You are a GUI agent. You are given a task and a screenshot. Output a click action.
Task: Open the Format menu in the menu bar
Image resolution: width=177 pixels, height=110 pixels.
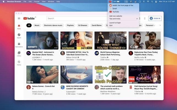coord(37,2)
